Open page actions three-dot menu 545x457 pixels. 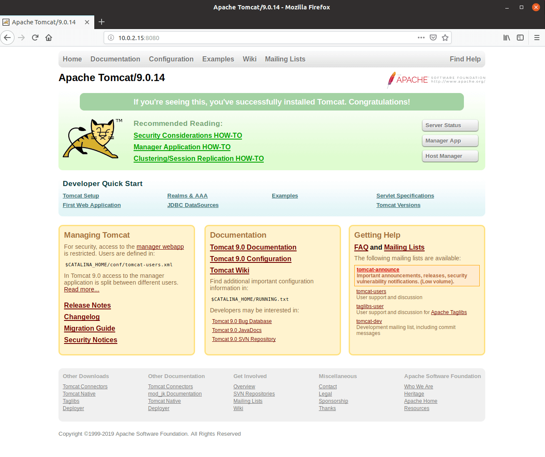tap(421, 38)
